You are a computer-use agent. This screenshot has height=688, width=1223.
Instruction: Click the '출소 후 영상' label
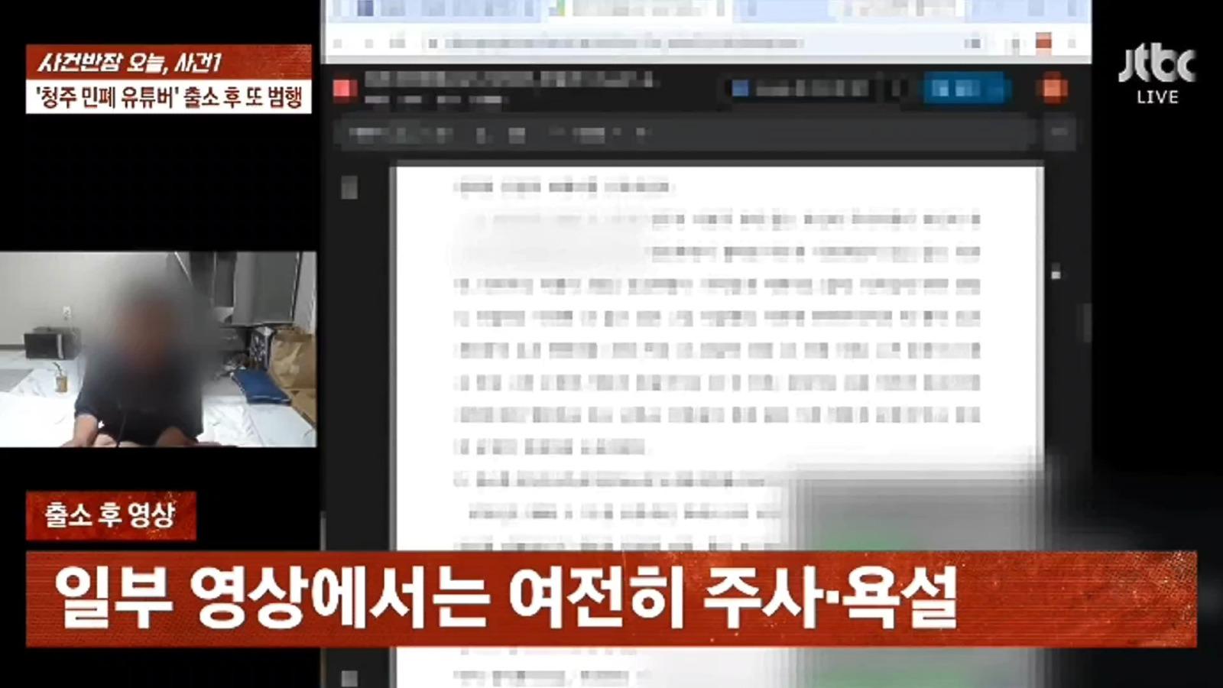(111, 514)
